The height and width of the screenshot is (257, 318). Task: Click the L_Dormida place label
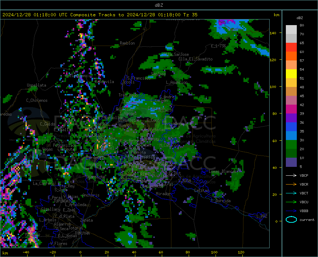(x=220, y=201)
